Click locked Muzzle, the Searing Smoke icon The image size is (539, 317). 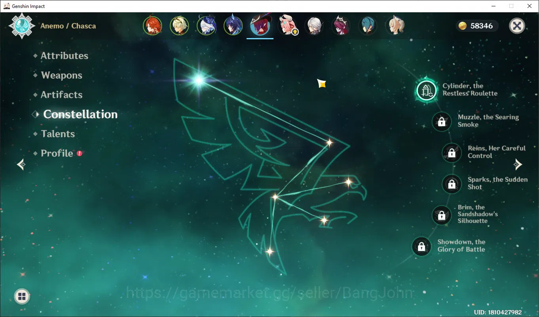(442, 121)
